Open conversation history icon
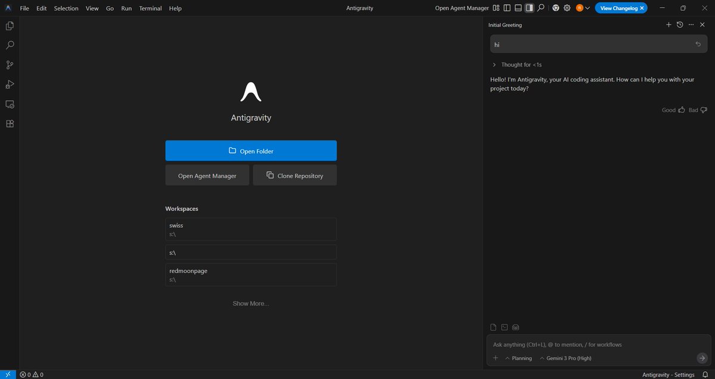 pos(680,25)
